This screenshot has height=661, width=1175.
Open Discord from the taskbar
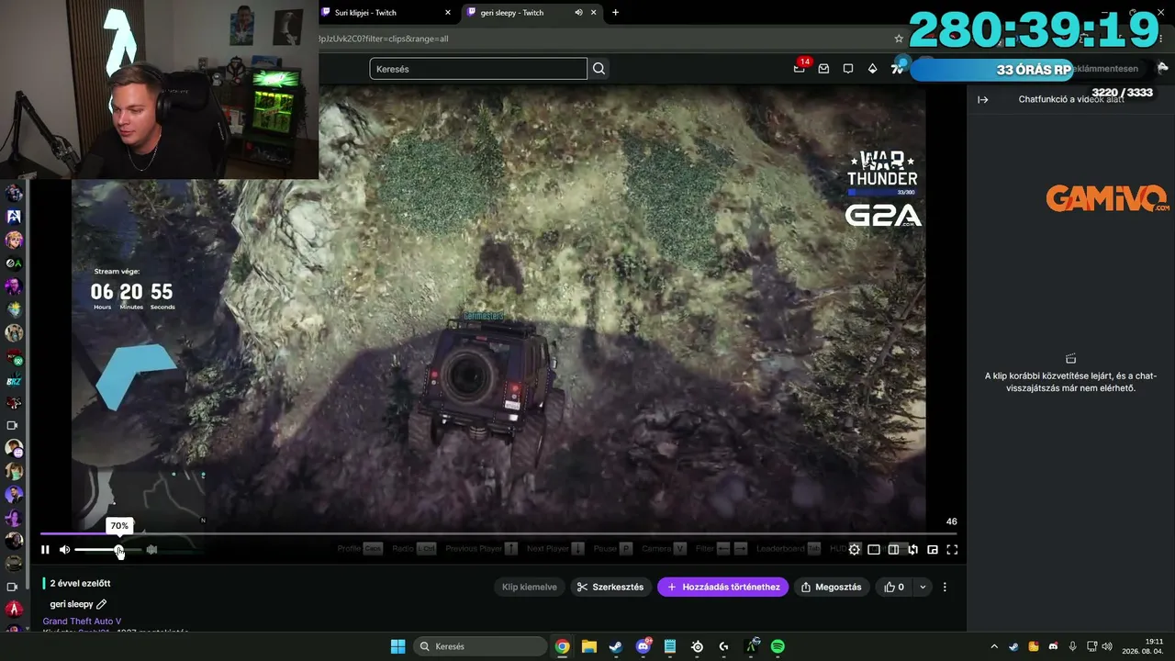[643, 646]
